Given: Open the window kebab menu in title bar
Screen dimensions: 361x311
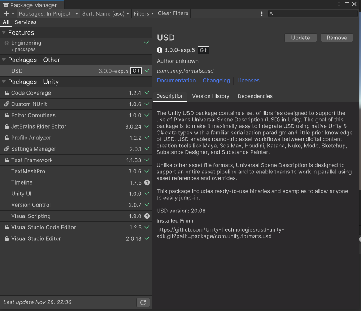Looking at the screenshot, I should [339, 4].
